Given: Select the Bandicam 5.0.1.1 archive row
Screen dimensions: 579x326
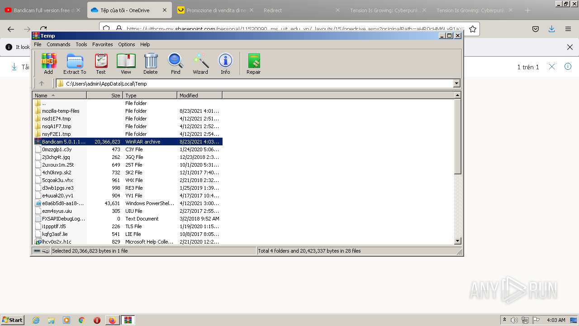Looking at the screenshot, I should pos(128,142).
